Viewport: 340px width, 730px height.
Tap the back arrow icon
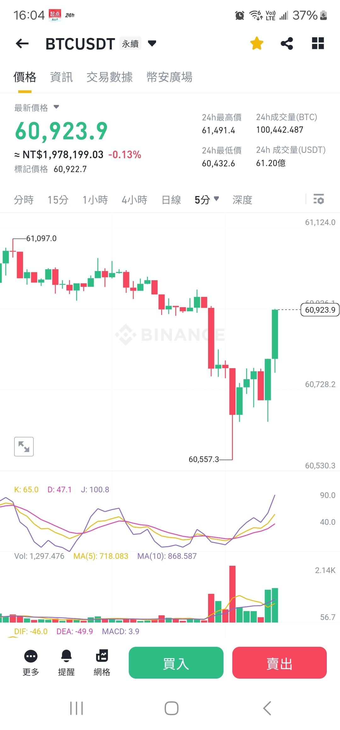22,43
